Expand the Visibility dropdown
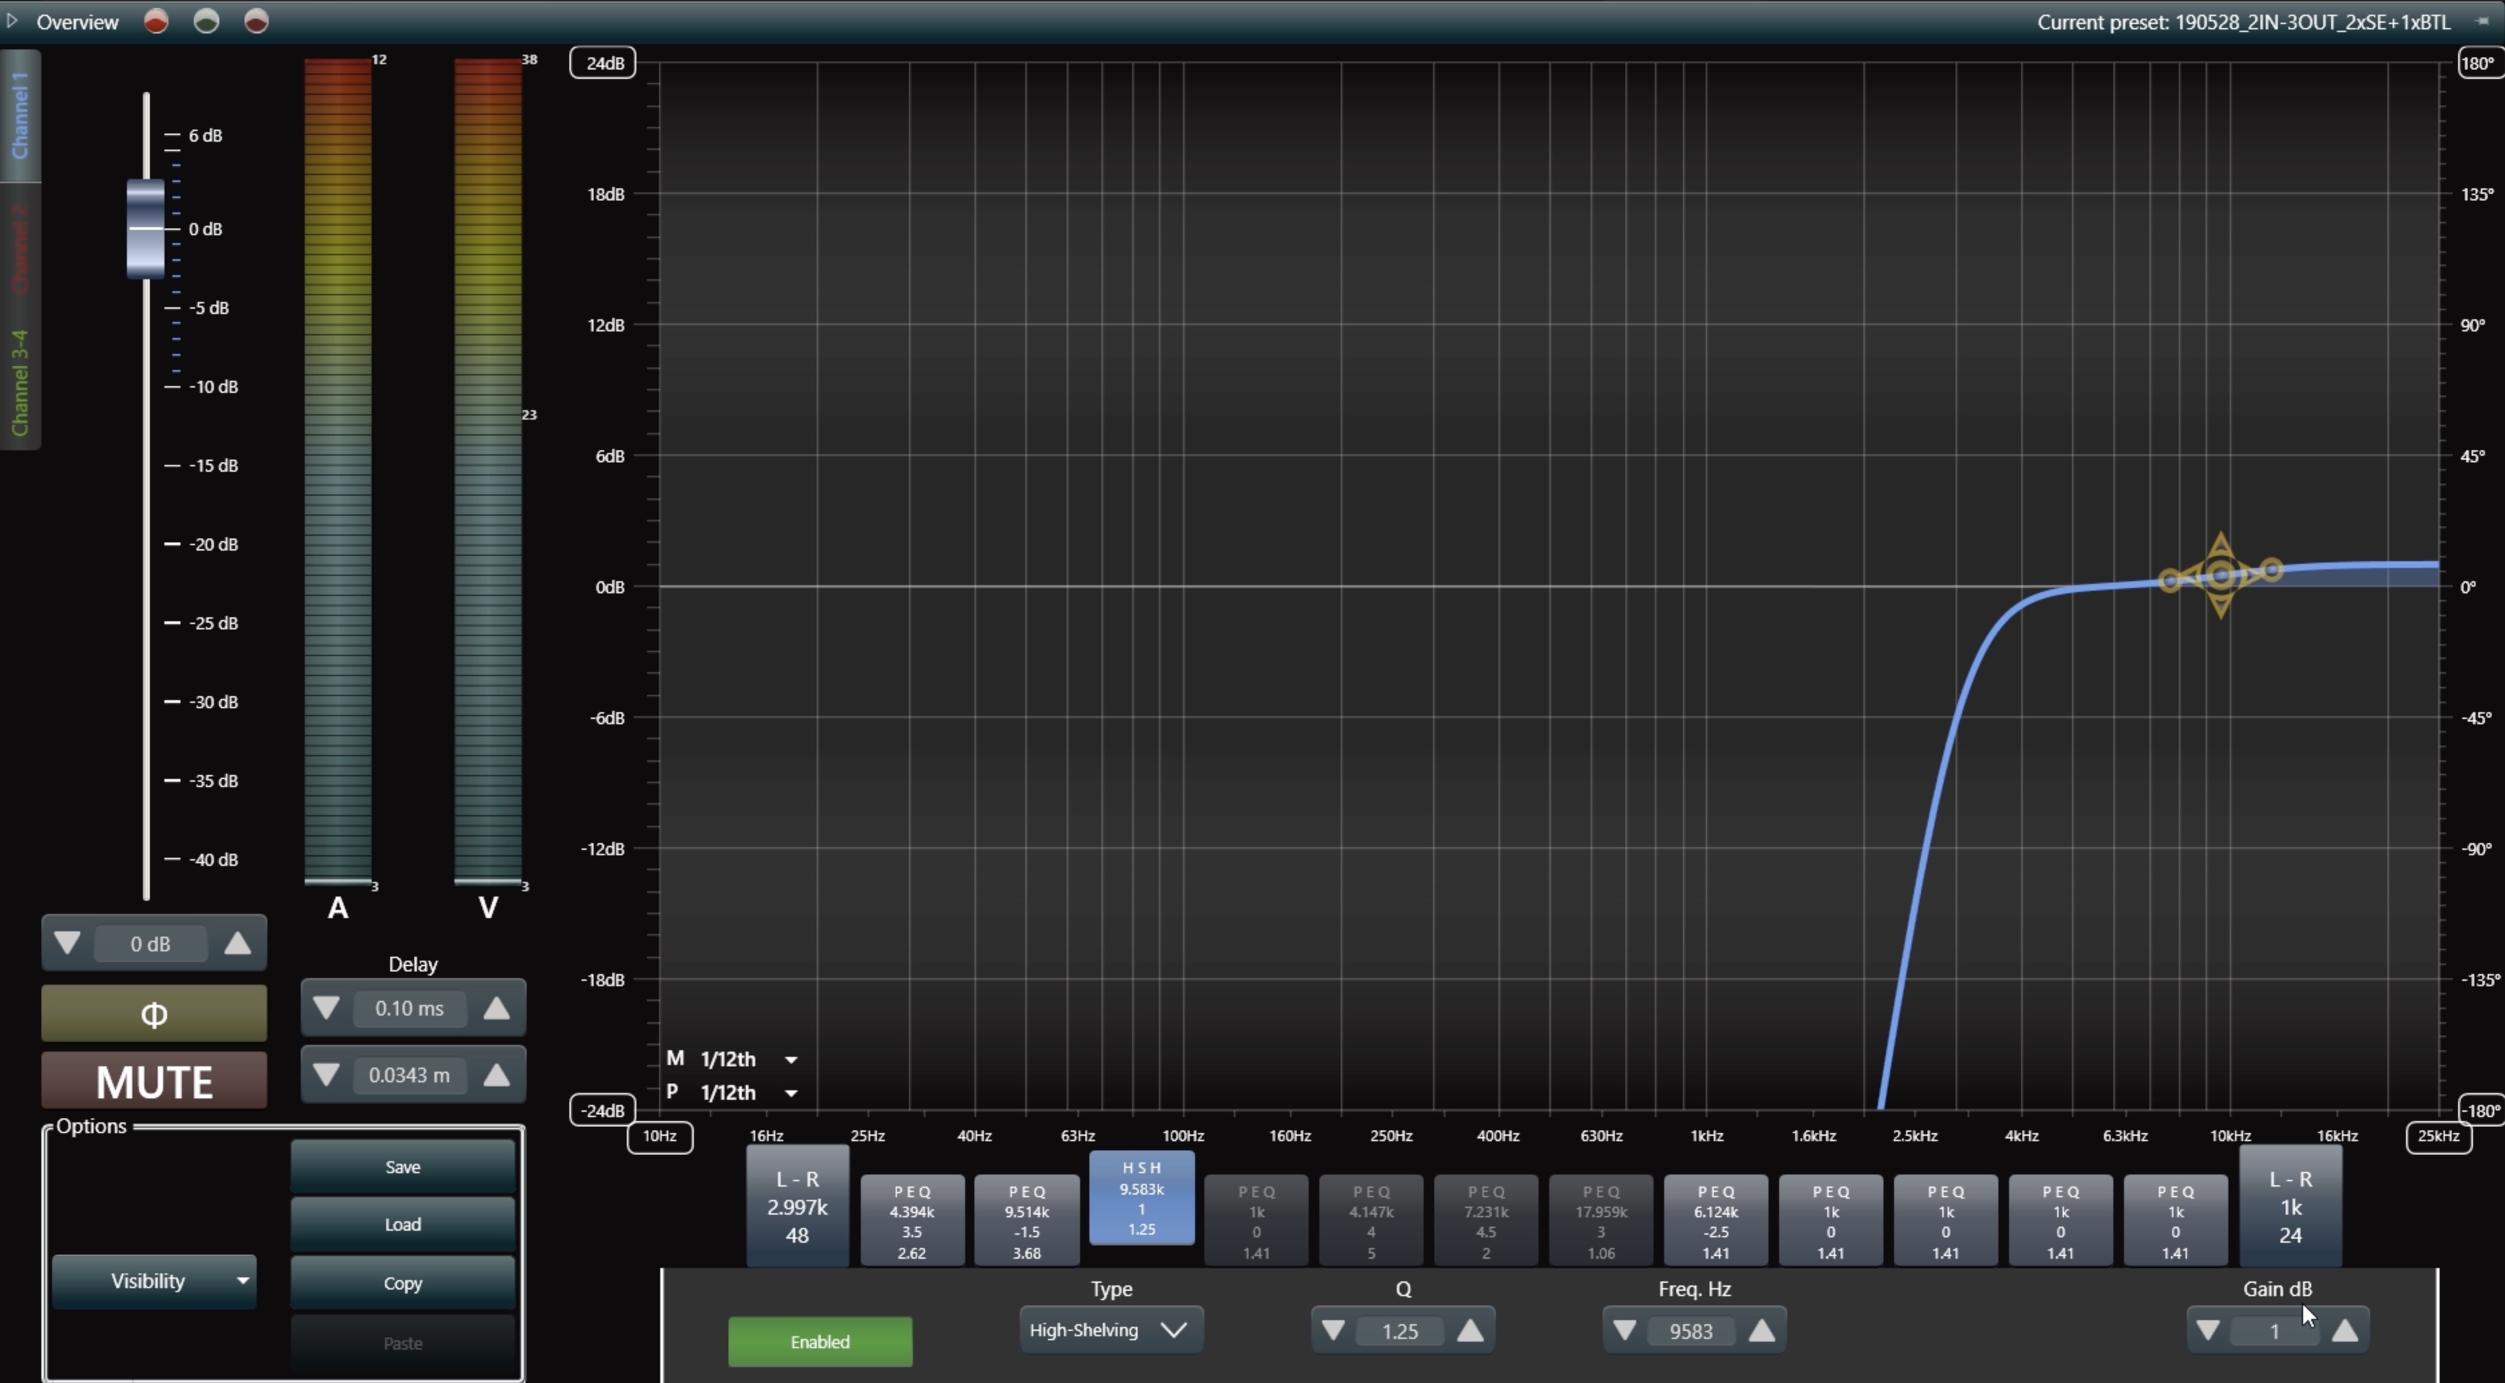Image resolution: width=2505 pixels, height=1383 pixels. click(x=154, y=1281)
